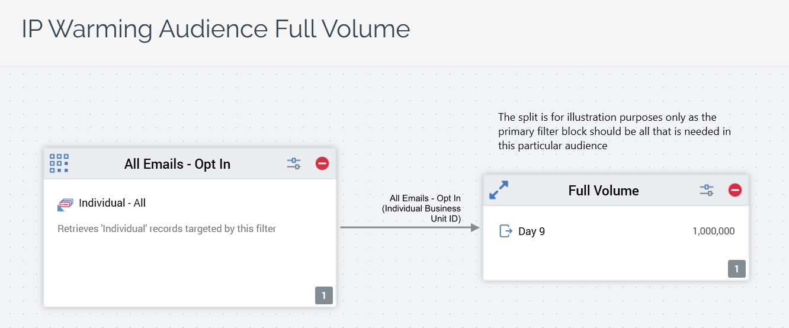Click the split arrows icon on Full Volume

pos(499,190)
